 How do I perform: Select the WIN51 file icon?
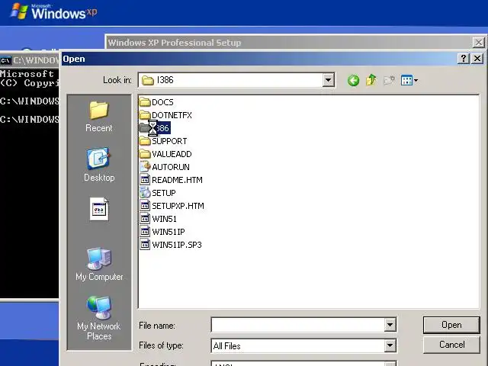tap(145, 219)
